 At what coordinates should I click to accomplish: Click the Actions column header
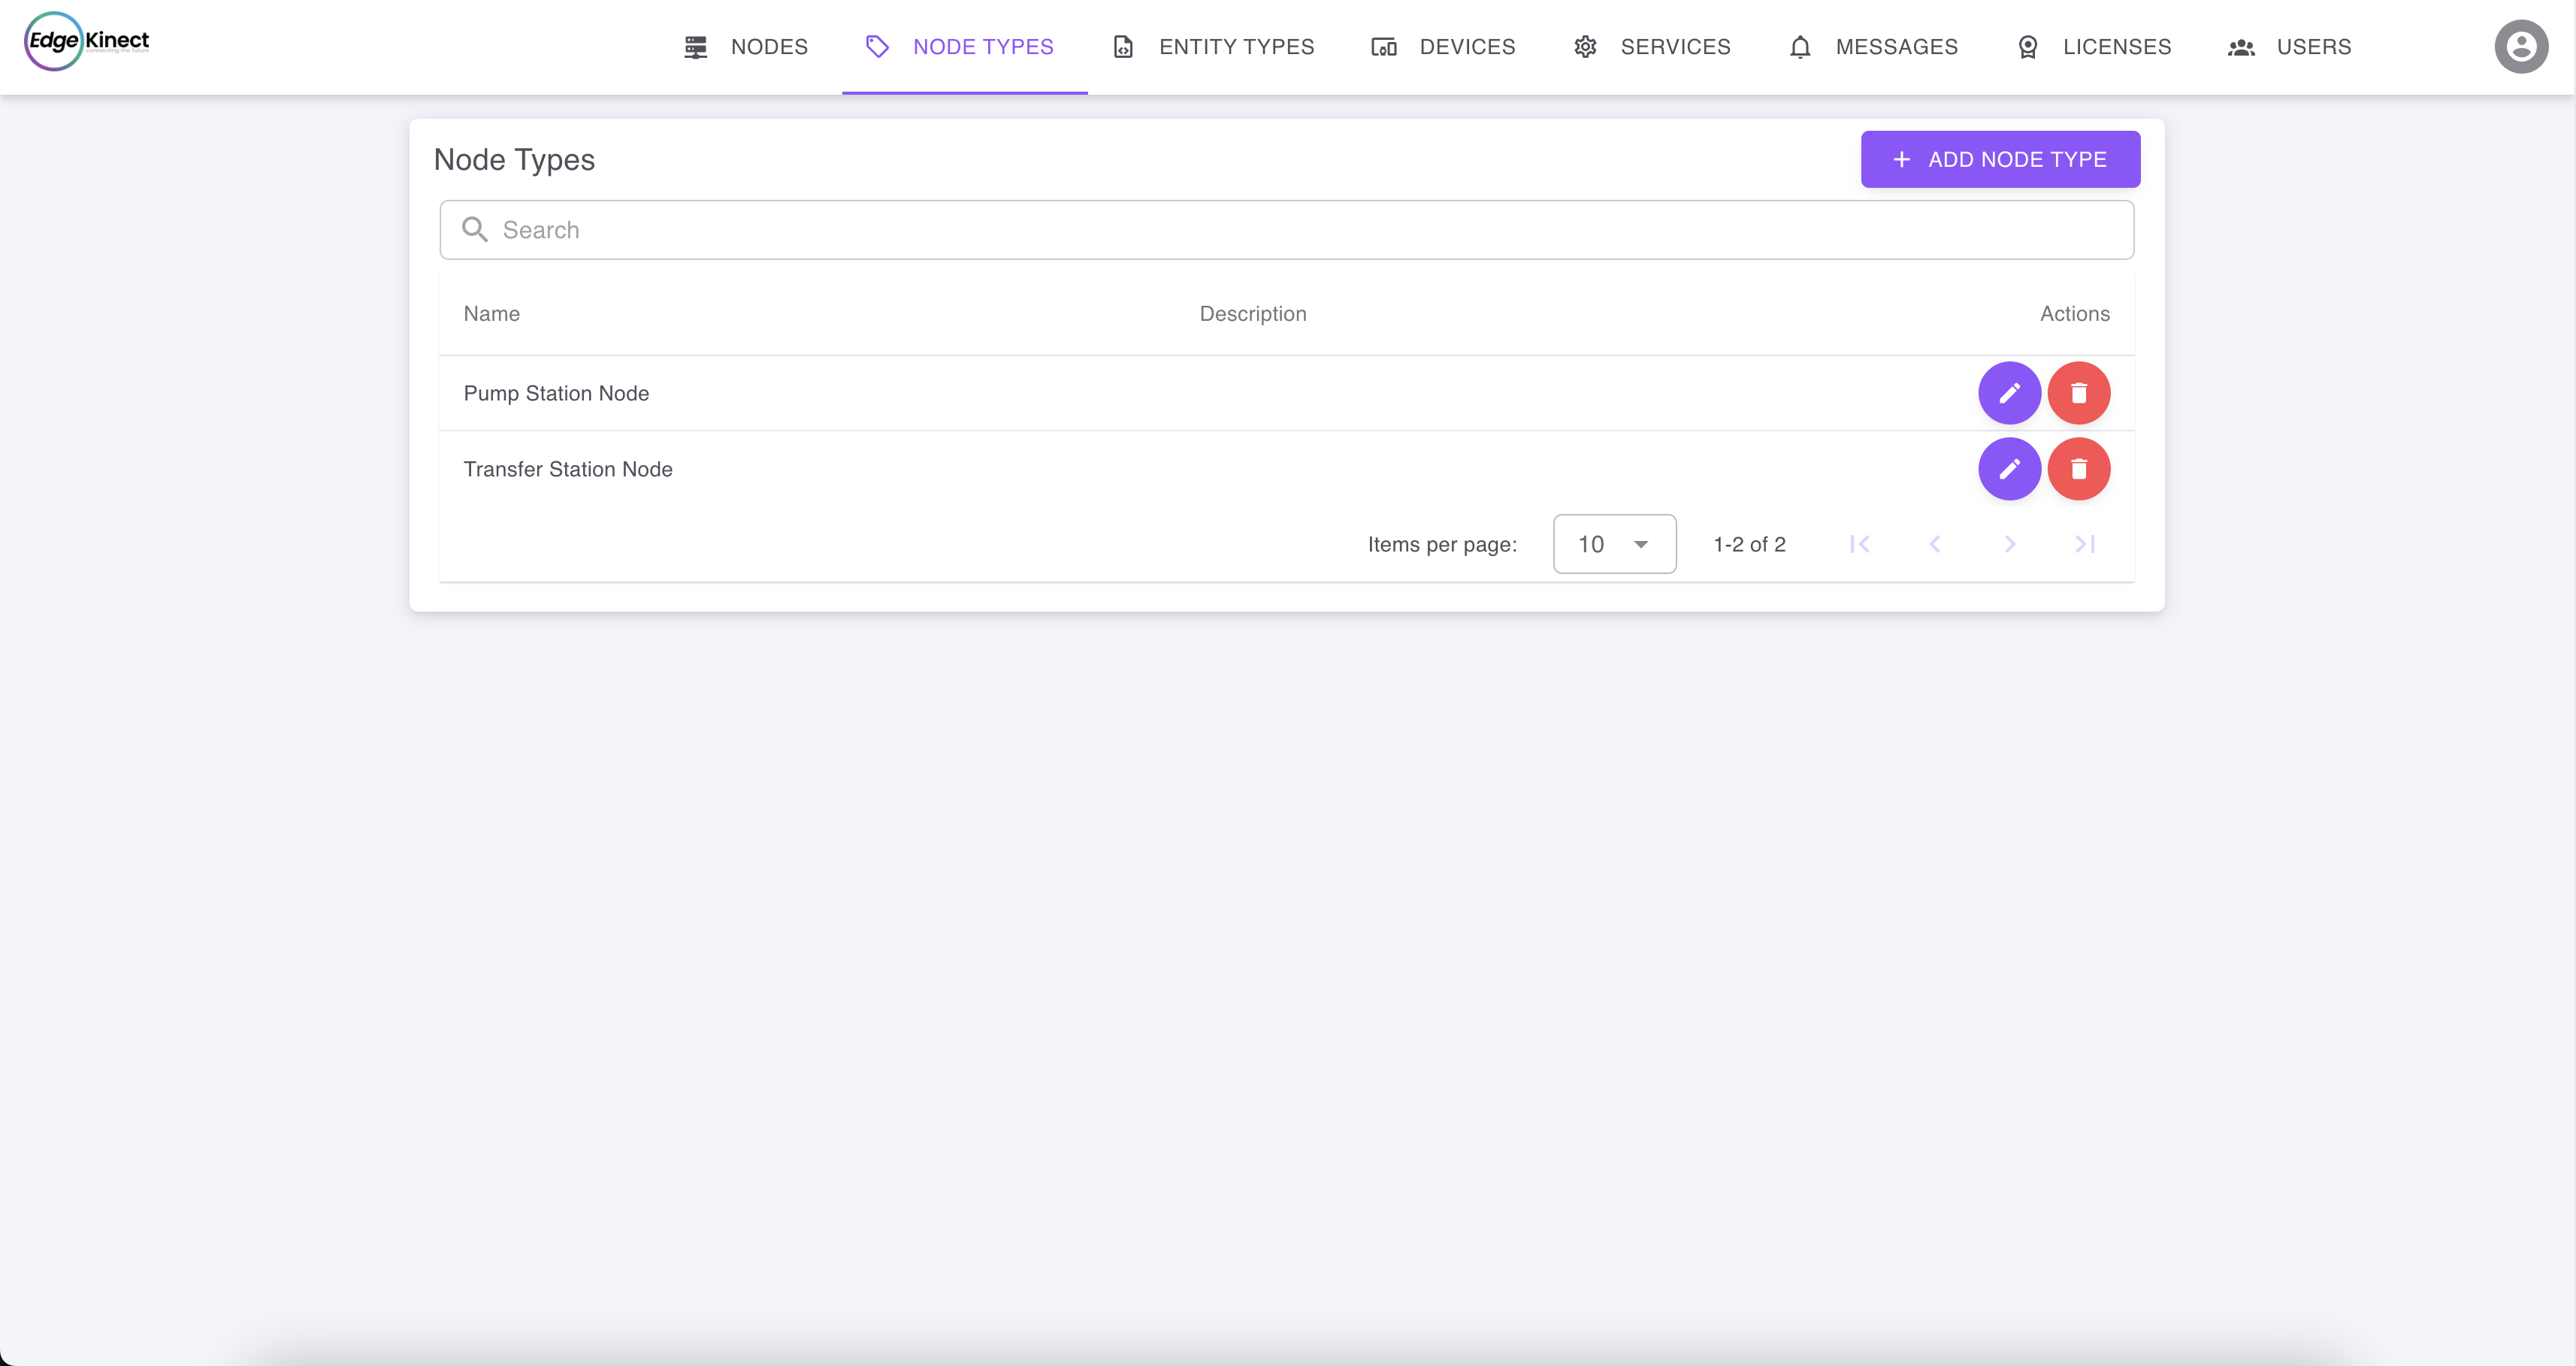click(x=2074, y=314)
